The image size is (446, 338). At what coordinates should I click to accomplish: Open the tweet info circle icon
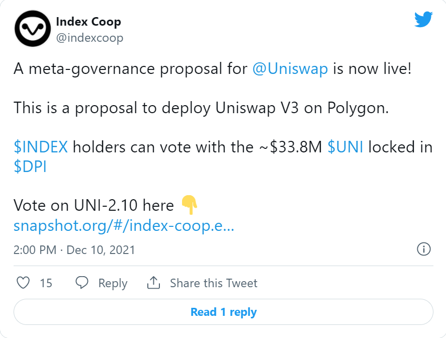[x=424, y=249]
